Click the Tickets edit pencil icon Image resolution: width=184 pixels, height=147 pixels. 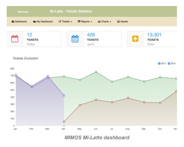(x=60, y=21)
